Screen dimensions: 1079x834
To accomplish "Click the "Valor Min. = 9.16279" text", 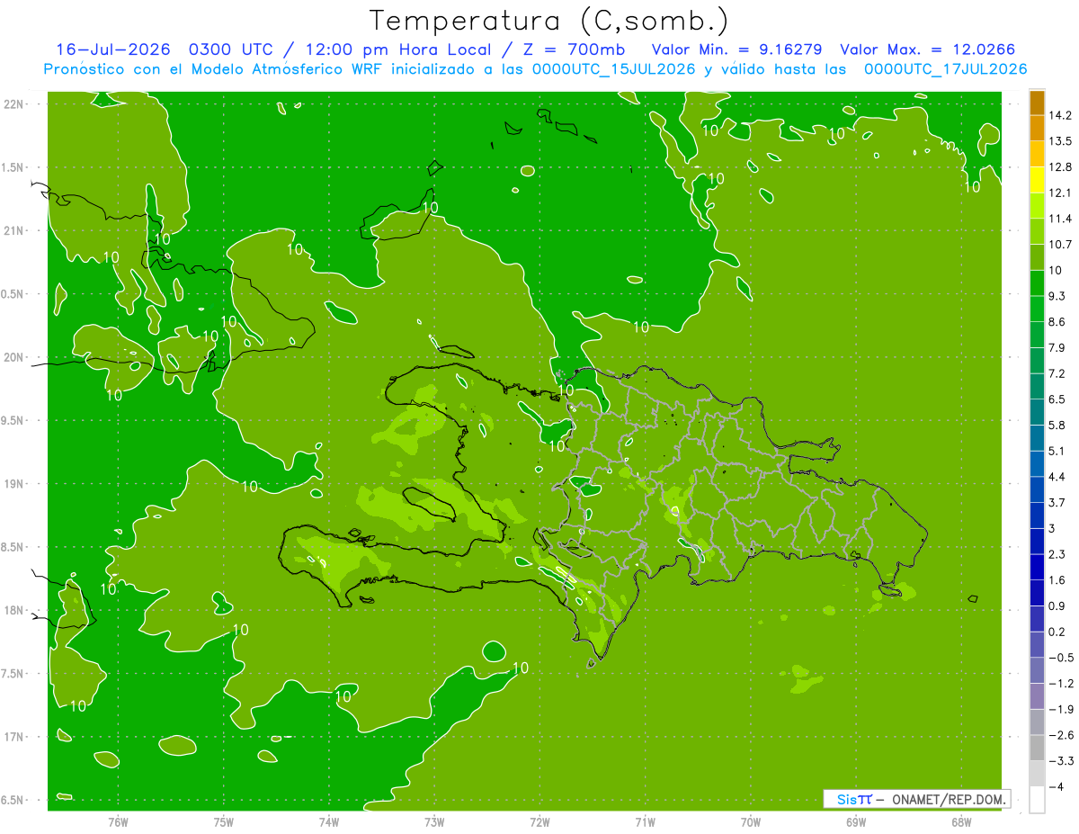I will click(x=736, y=49).
